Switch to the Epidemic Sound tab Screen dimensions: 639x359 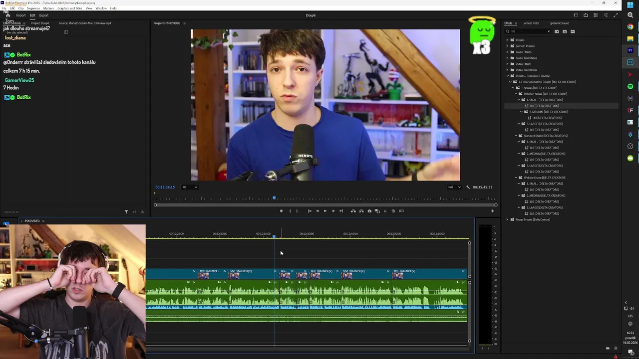559,23
